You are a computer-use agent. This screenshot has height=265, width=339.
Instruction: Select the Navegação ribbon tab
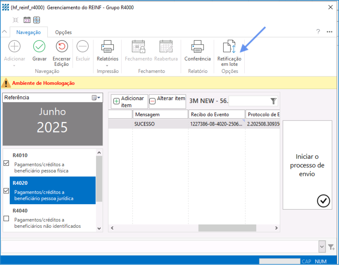click(29, 33)
